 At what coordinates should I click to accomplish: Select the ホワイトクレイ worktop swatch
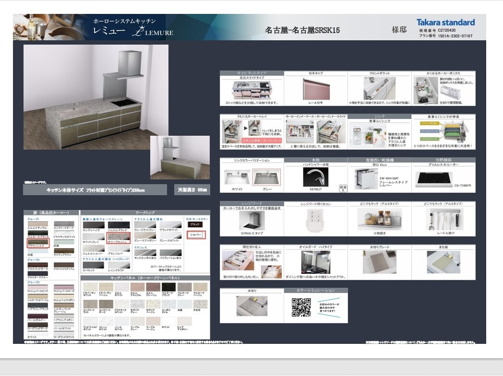[x=93, y=236]
